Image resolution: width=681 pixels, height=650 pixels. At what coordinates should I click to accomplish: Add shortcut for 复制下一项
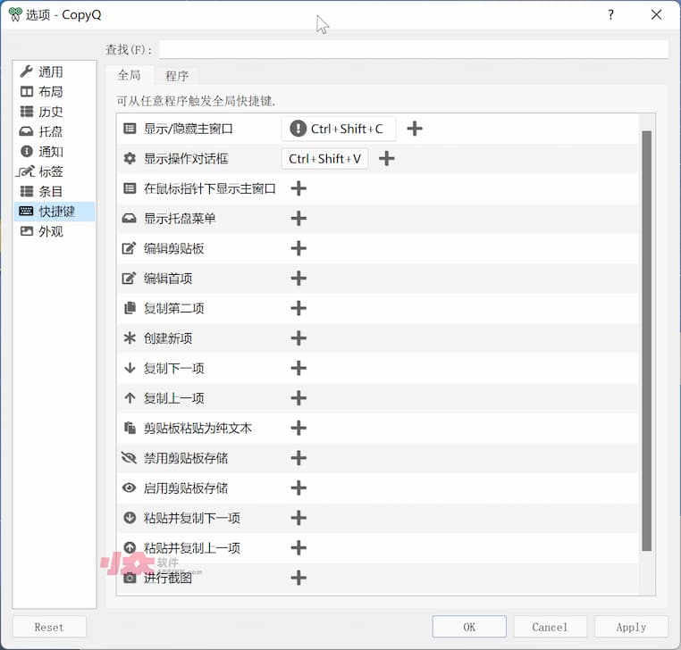click(x=298, y=368)
